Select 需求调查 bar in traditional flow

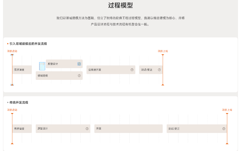coord(22,129)
